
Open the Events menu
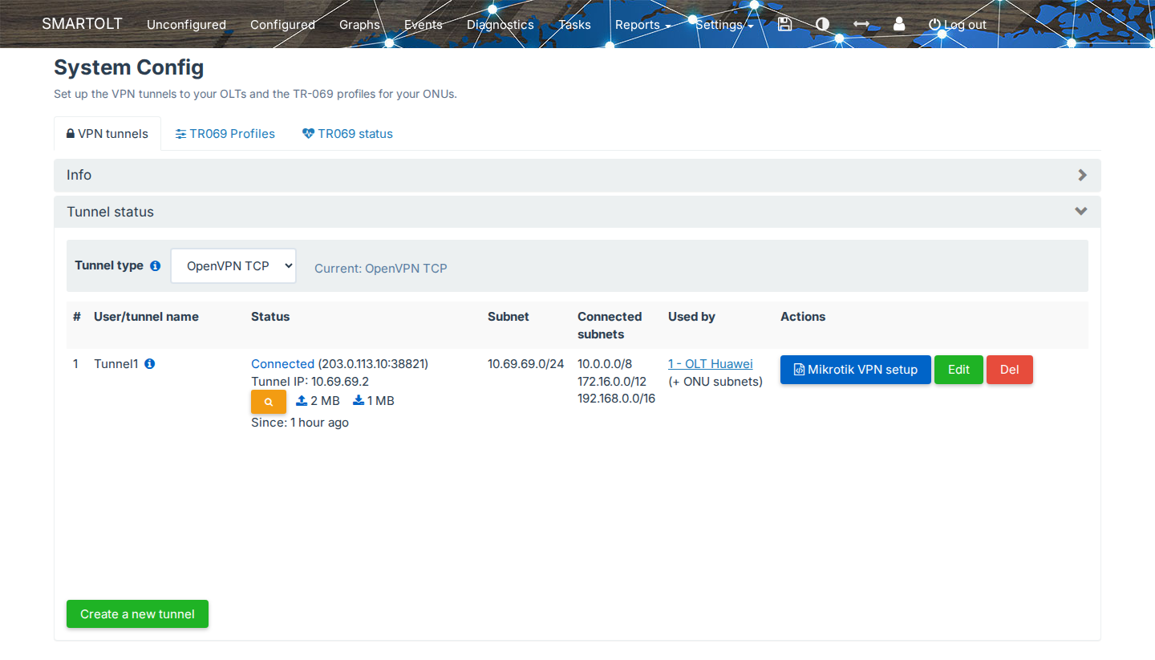point(423,25)
